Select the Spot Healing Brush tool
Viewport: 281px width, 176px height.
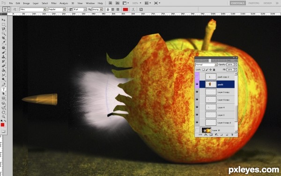point(3,48)
